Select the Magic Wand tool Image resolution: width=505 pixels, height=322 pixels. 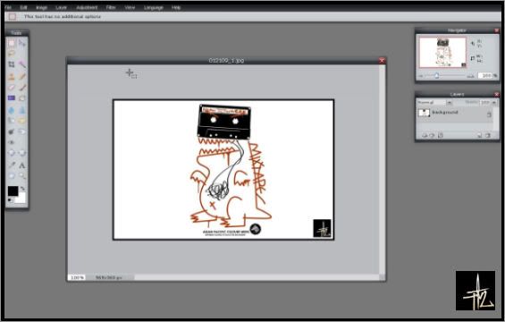[x=22, y=64]
